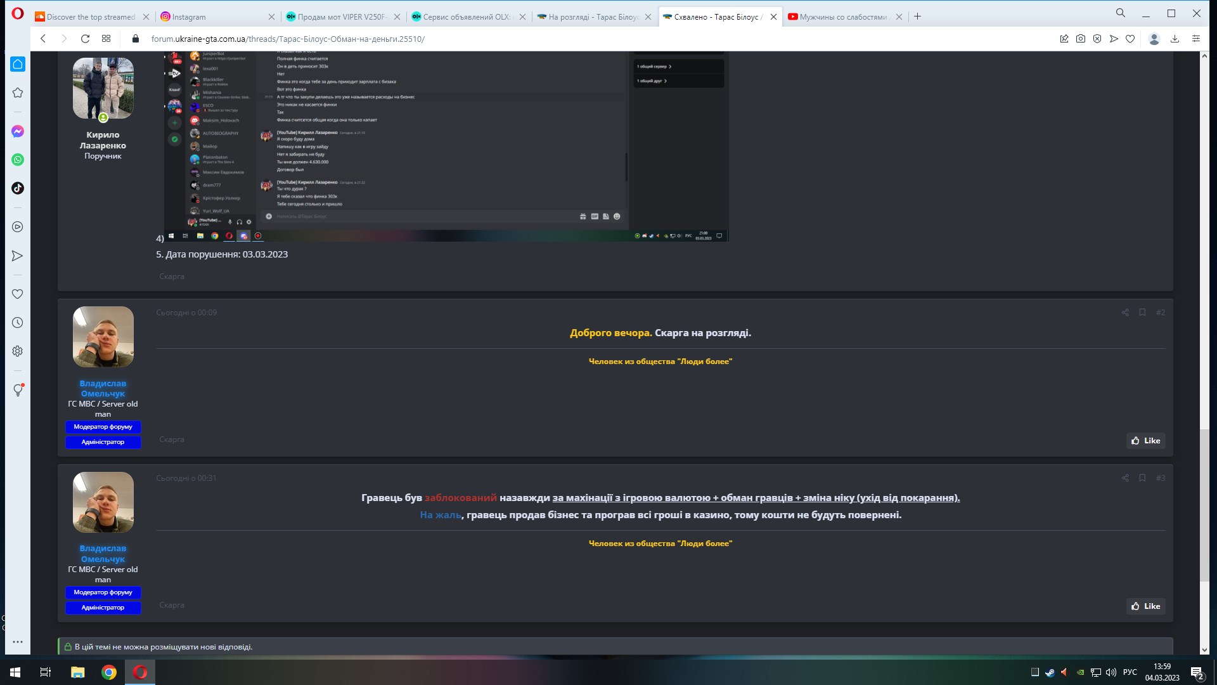Open permalink #2 post number
This screenshot has width=1217, height=685.
[x=1160, y=313]
